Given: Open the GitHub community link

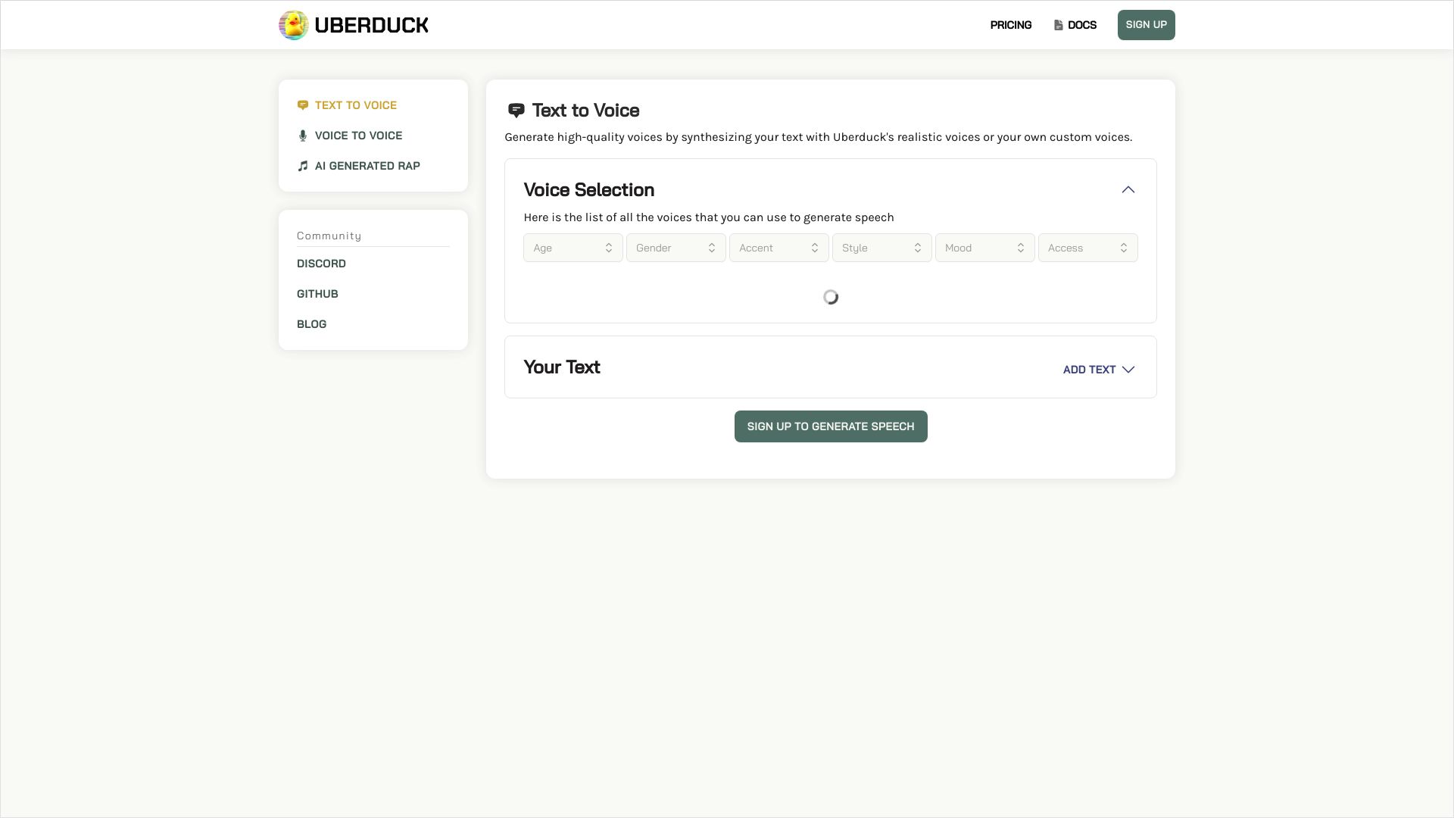Looking at the screenshot, I should click(x=317, y=294).
